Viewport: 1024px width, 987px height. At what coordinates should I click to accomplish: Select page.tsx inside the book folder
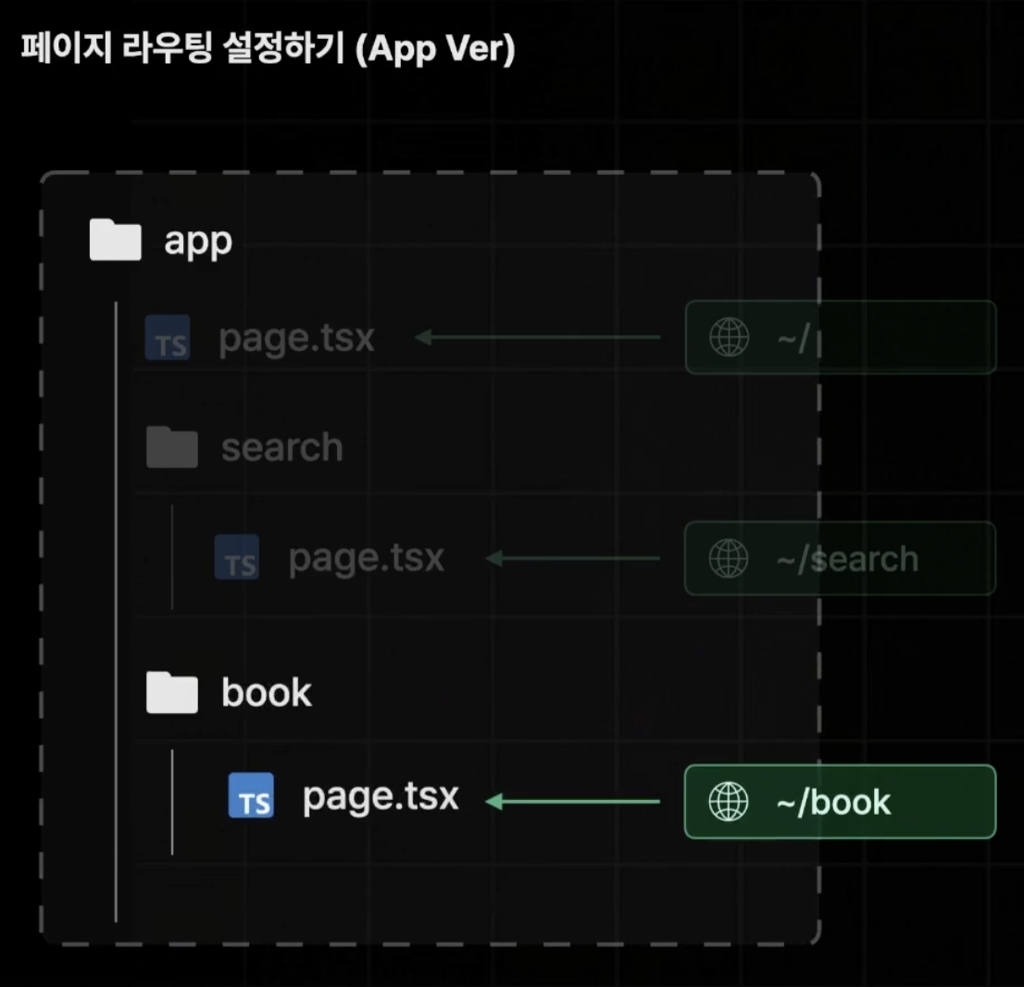(381, 797)
